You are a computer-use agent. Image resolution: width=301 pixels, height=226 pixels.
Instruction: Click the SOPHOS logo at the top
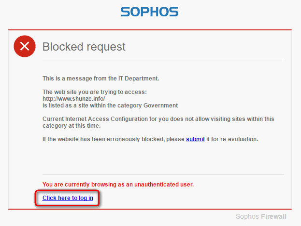click(149, 12)
